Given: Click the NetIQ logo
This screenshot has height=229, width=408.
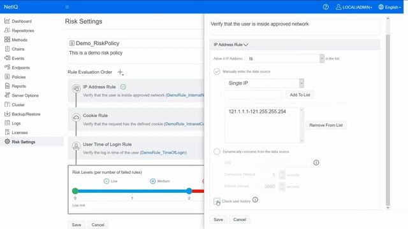Looking at the screenshot, I should click(x=11, y=7).
